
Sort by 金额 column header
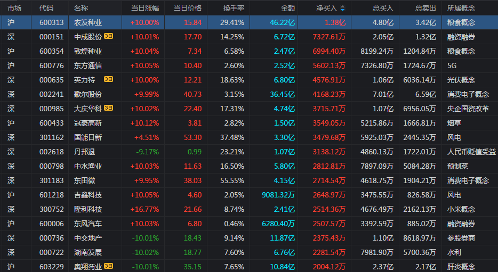pos(288,8)
